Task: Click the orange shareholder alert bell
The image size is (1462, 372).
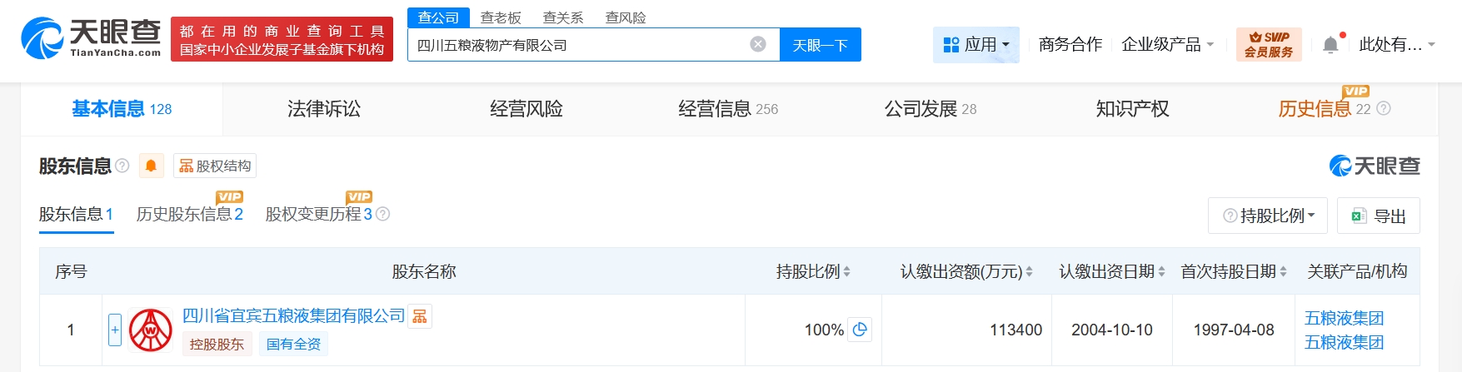Action: pyautogui.click(x=151, y=166)
